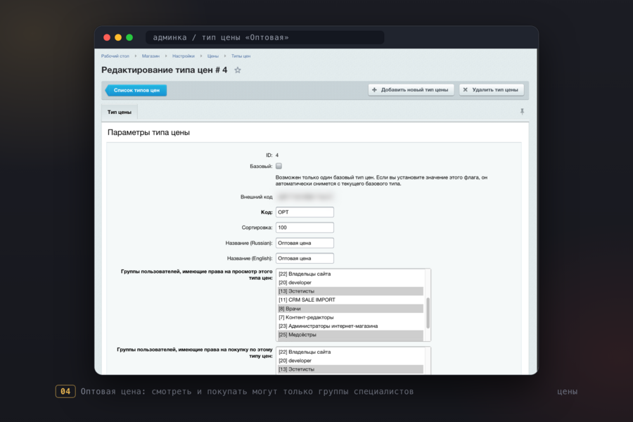Open Цены breadcrumb link
This screenshot has width=633, height=422.
(x=212, y=56)
